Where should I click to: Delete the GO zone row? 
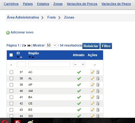tap(98, 116)
